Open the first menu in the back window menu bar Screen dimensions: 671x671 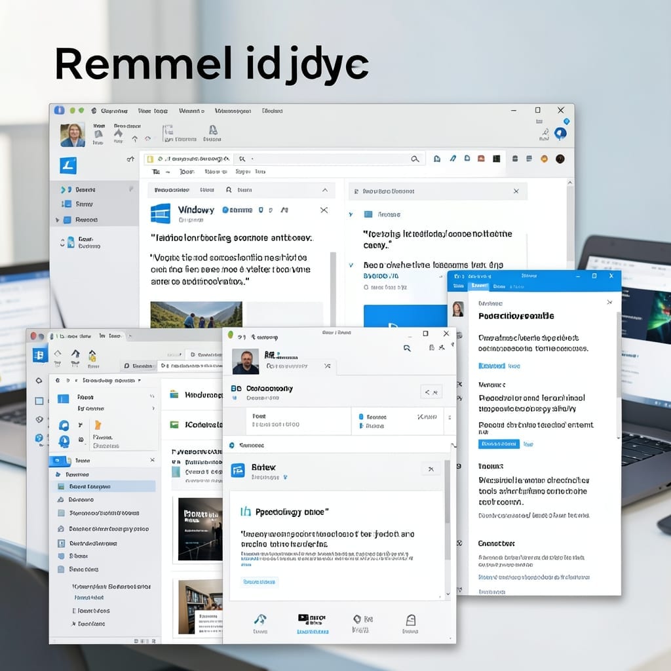114,111
